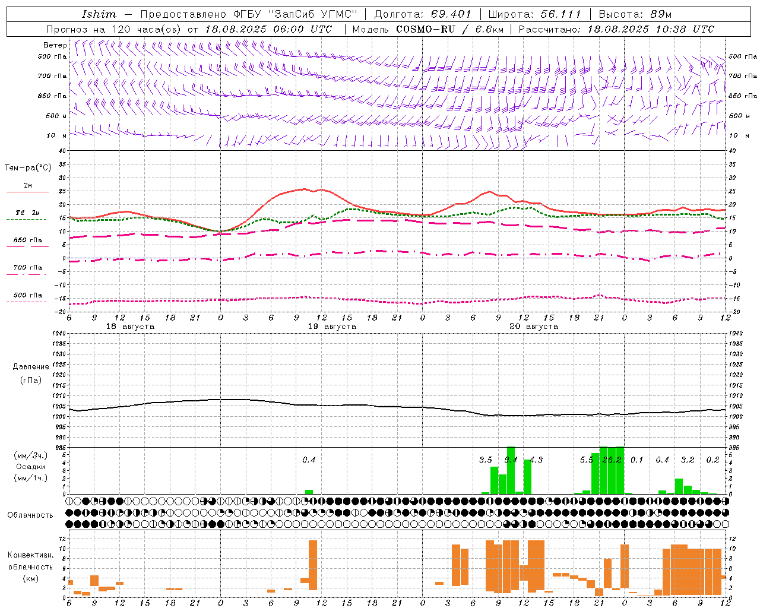Click the (мм/3ч.) precipitation unit label
The image size is (760, 608).
pos(31,455)
